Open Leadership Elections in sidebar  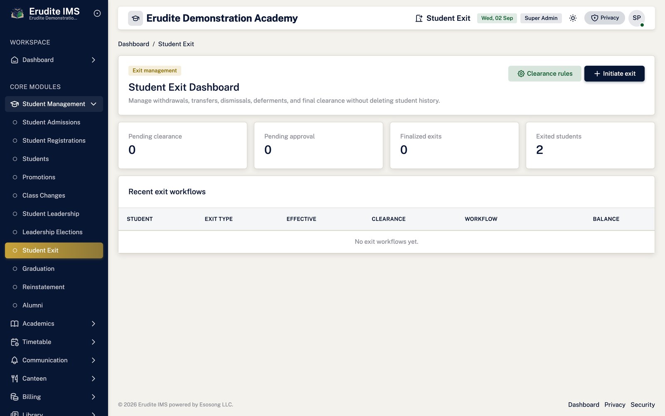tap(54, 232)
